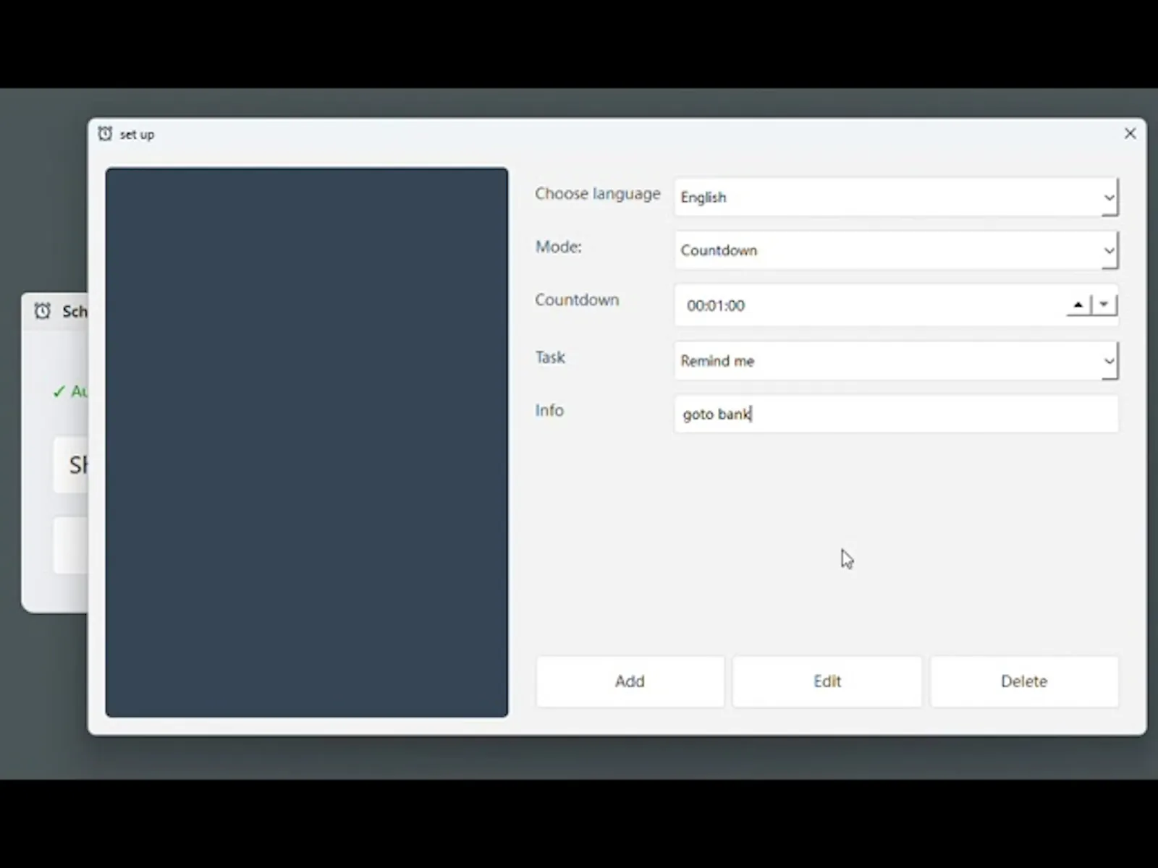Click the alarm clock icon in set up title bar
This screenshot has width=1158, height=868.
[105, 134]
